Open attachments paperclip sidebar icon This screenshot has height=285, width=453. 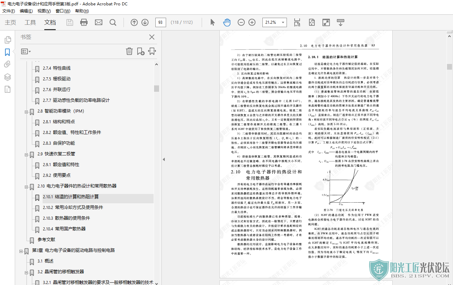click(x=7, y=64)
